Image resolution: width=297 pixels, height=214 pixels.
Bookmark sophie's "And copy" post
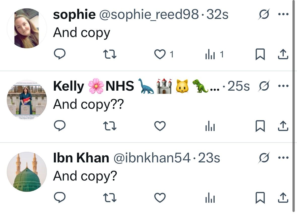point(260,54)
